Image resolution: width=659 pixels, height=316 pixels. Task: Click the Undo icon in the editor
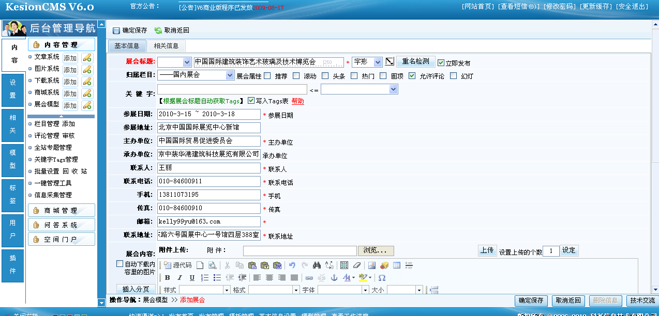coord(292,265)
